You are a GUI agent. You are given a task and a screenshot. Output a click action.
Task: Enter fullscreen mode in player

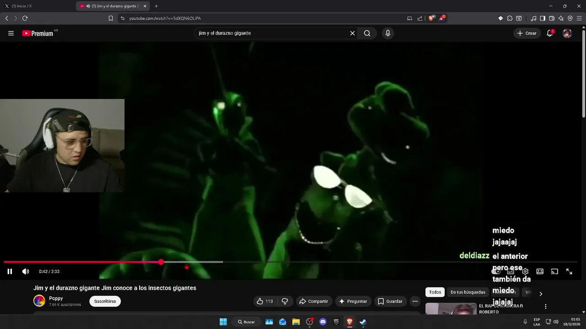pyautogui.click(x=569, y=271)
